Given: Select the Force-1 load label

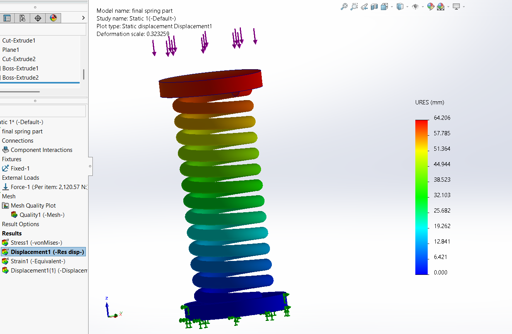Looking at the screenshot, I should (49, 187).
